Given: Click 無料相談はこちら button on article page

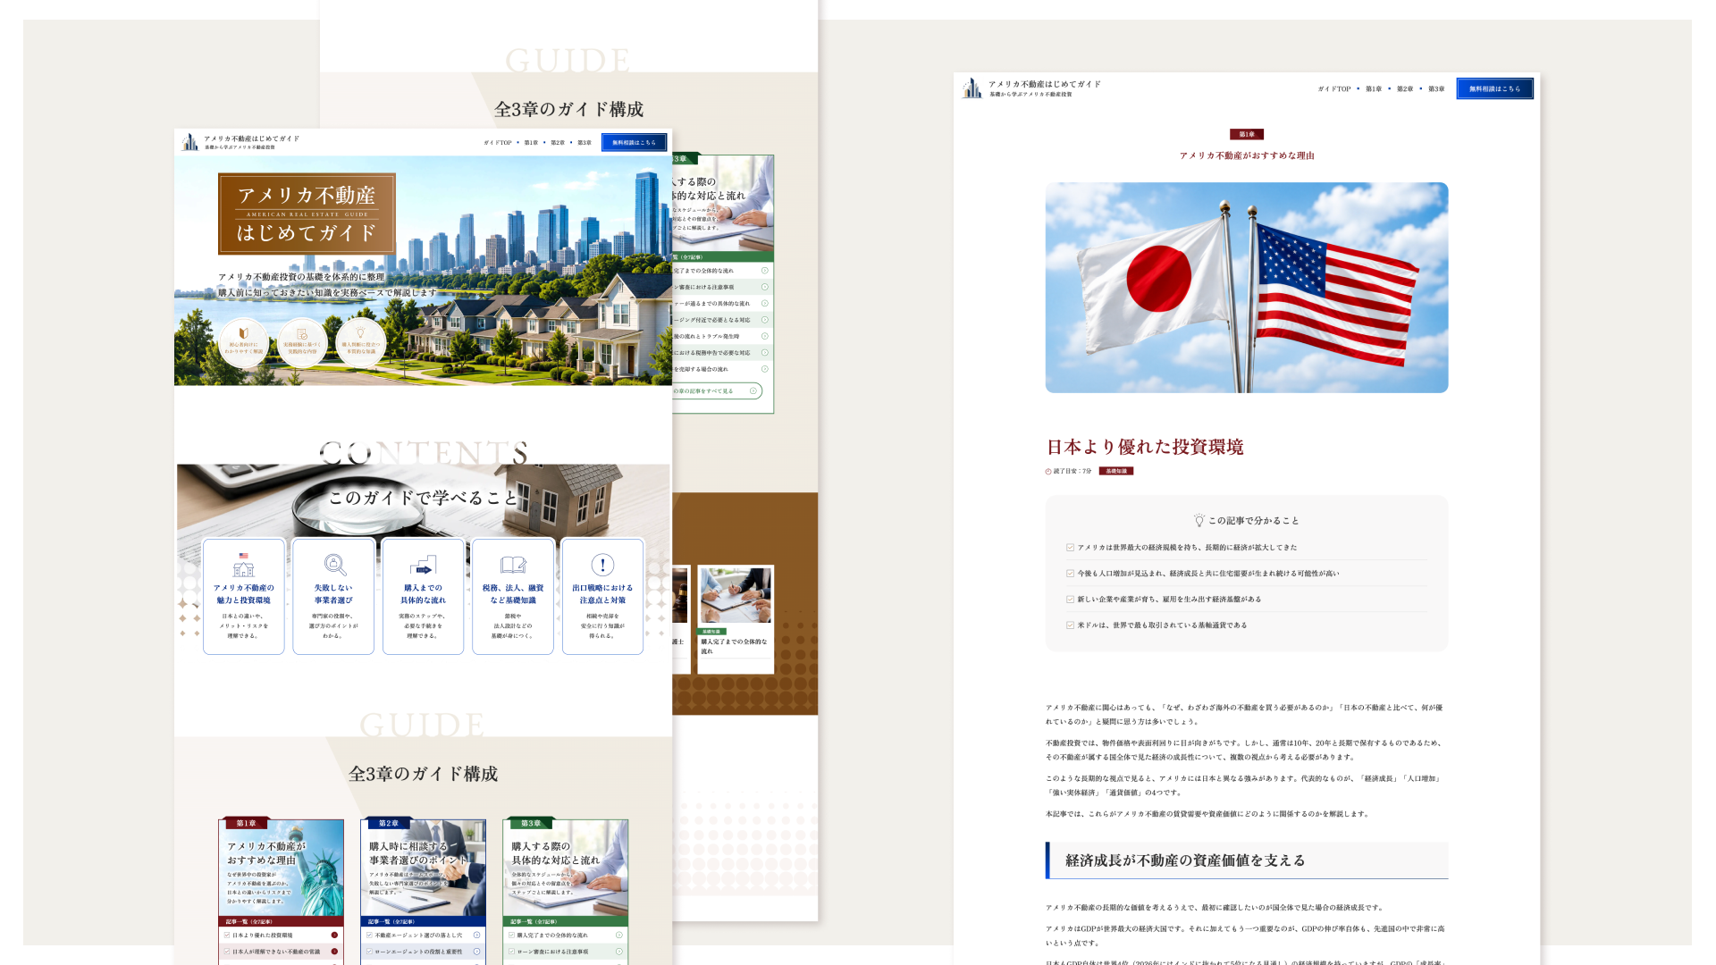Looking at the screenshot, I should tap(1494, 88).
